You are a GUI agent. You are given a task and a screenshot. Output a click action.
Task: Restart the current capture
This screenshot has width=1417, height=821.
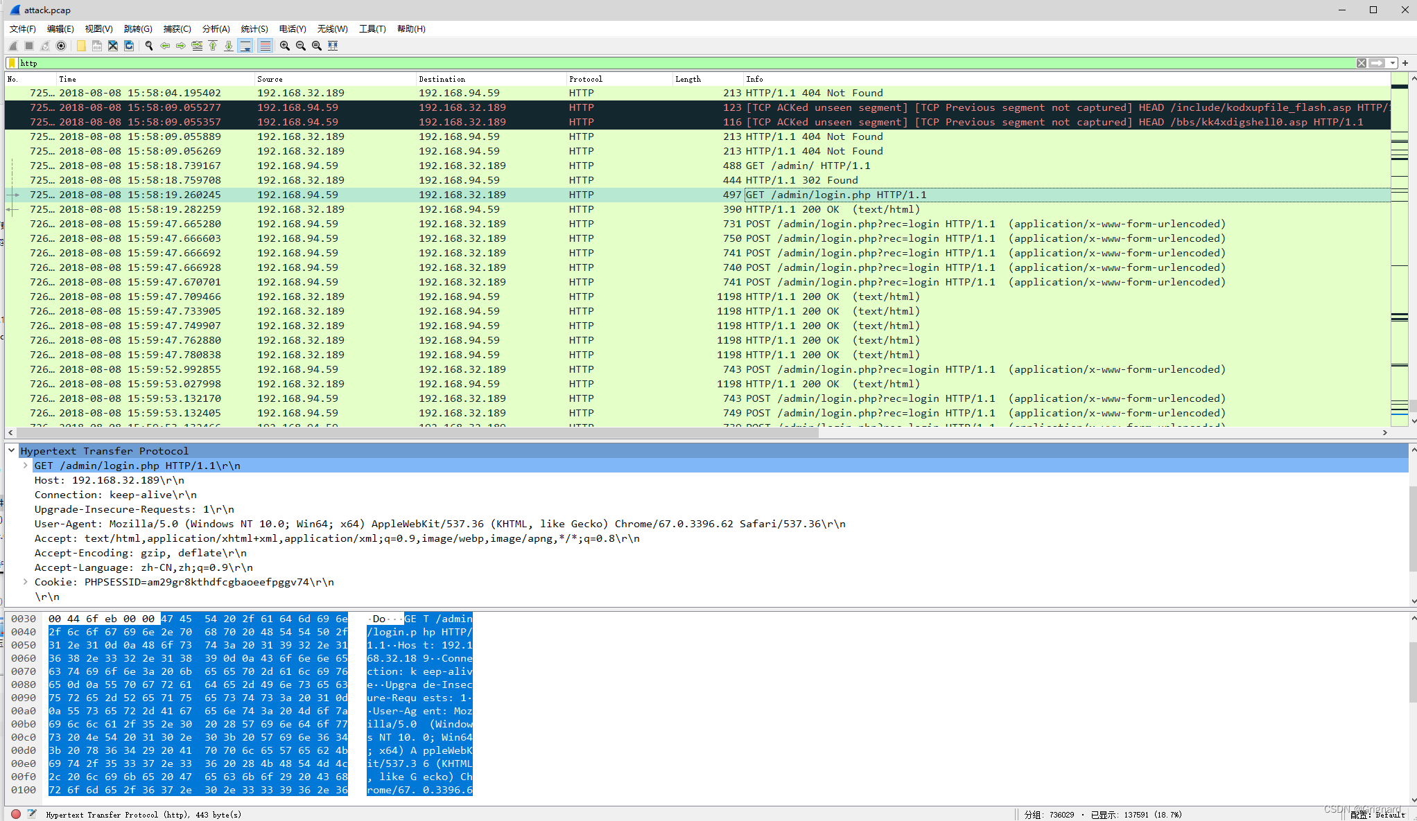click(45, 46)
